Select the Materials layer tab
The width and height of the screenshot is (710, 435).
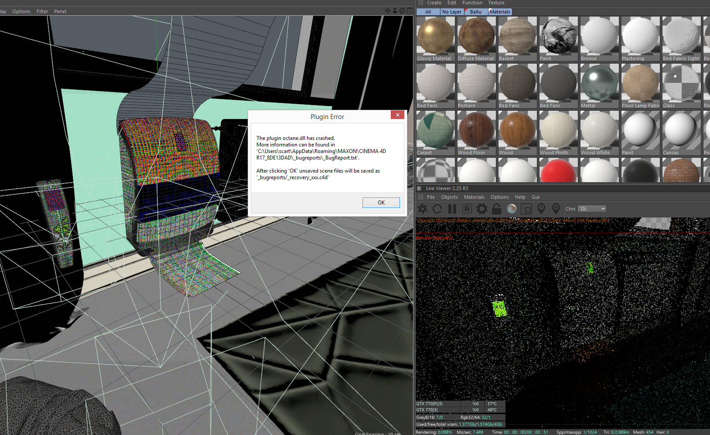pyautogui.click(x=500, y=12)
